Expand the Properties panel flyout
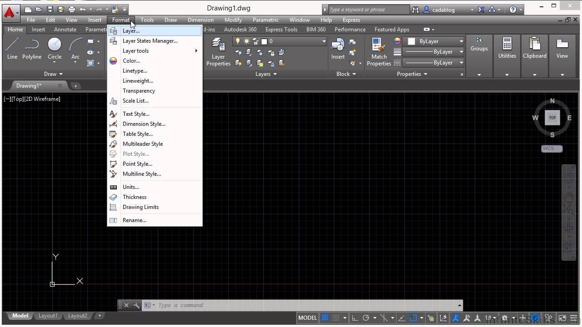 [412, 74]
